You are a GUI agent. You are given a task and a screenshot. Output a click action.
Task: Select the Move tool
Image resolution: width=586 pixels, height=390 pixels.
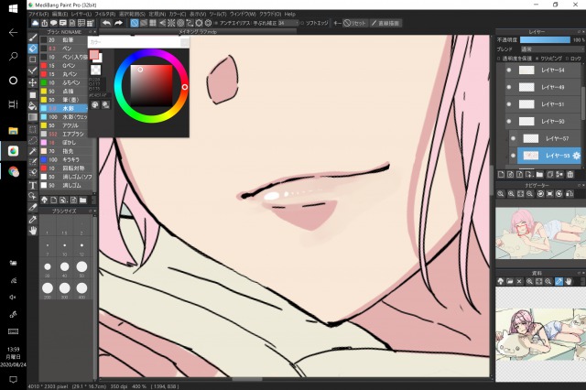point(33,82)
